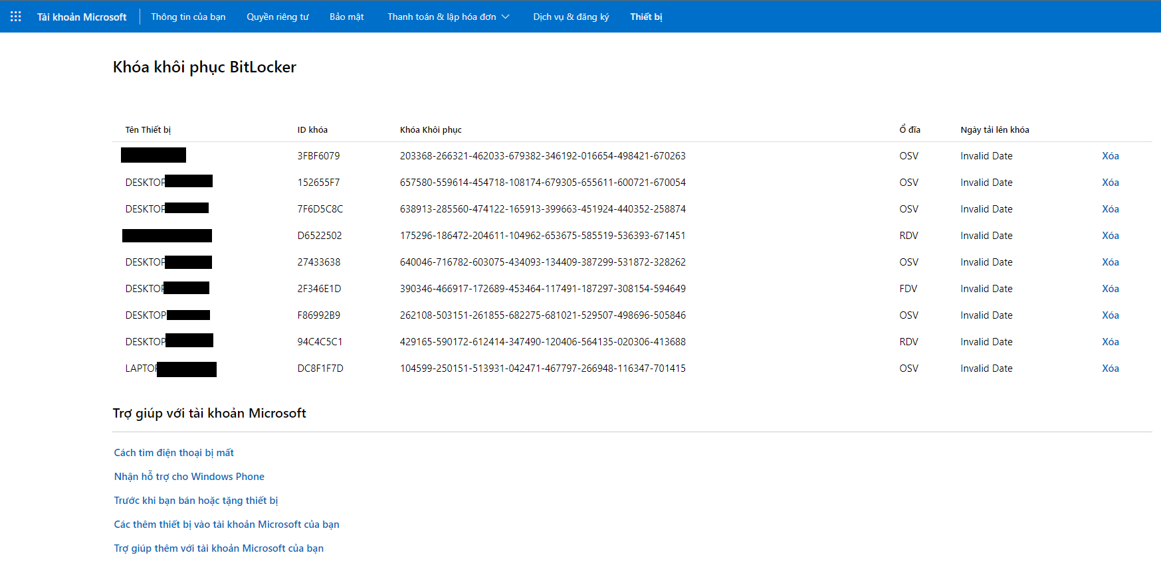Open Nhận hỗ trợ cho Windows Phone link
Viewport: 1161px width, 569px height.
189,477
